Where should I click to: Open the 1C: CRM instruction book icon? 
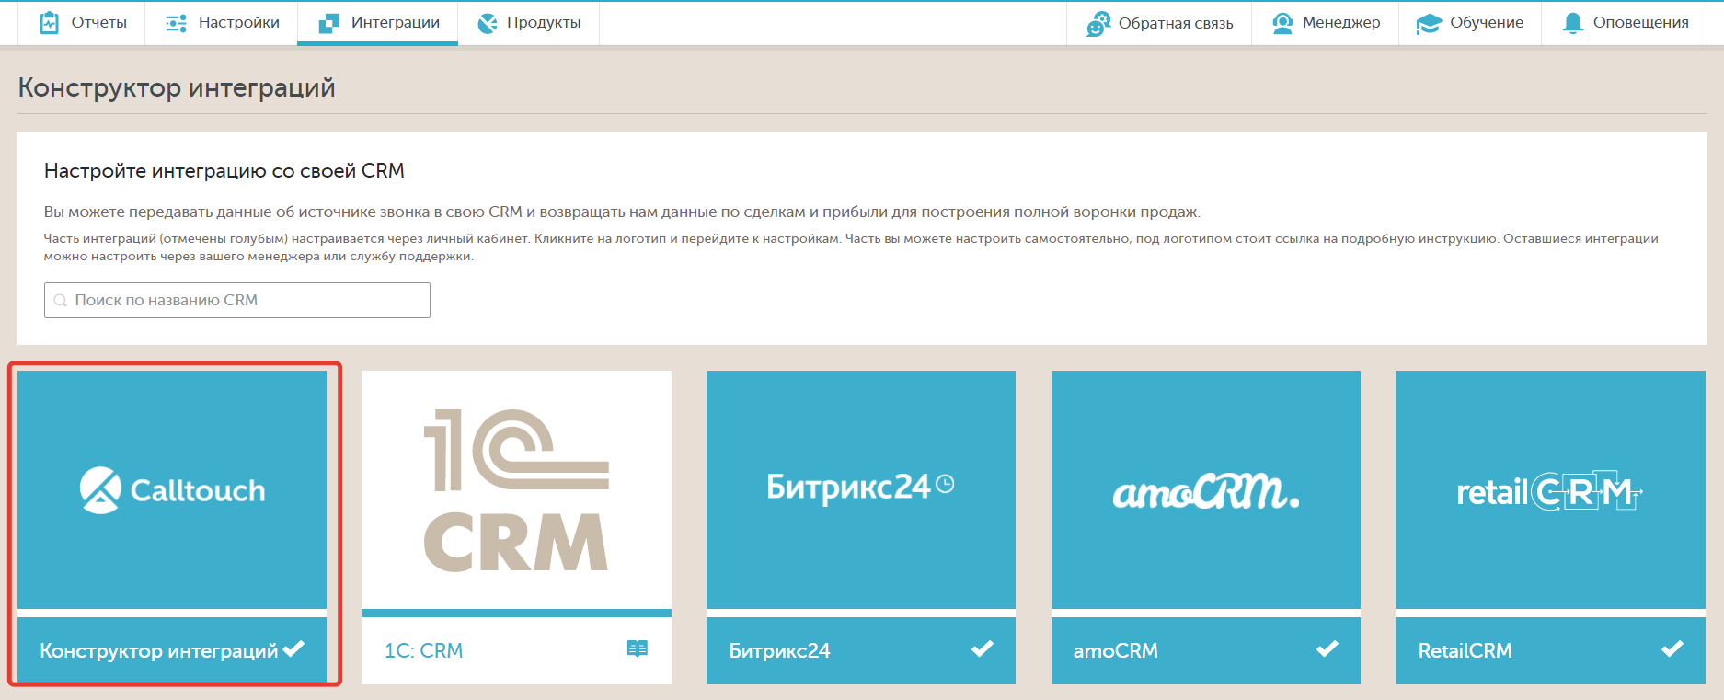(637, 649)
